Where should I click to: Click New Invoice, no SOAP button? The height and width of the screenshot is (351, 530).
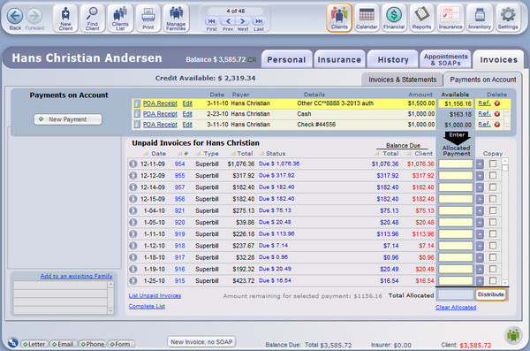tap(201, 342)
